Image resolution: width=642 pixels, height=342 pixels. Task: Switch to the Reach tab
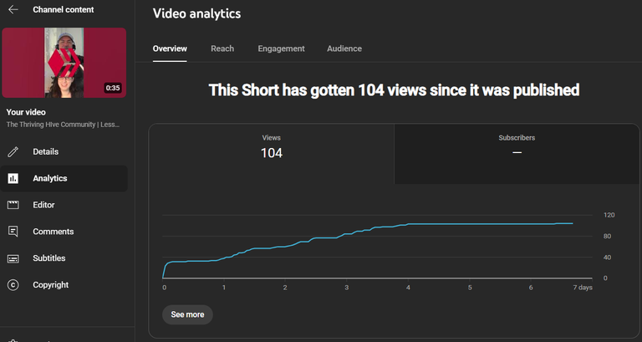point(222,48)
